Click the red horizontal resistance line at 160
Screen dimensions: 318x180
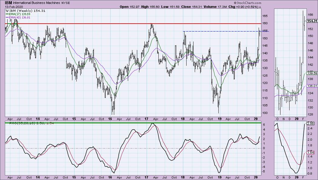[x=133, y=24]
